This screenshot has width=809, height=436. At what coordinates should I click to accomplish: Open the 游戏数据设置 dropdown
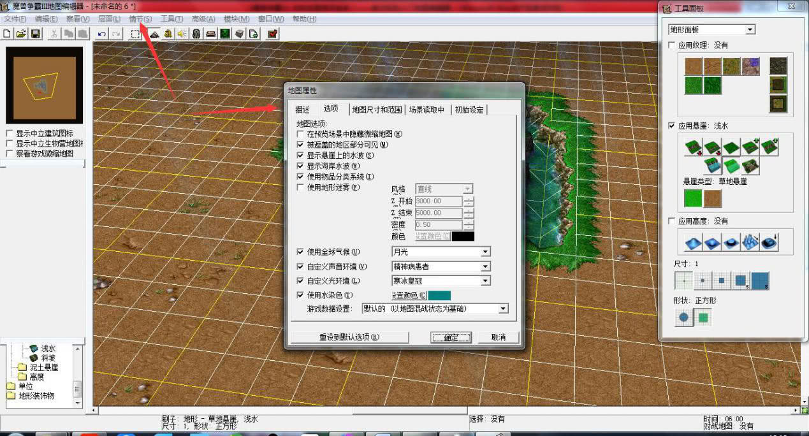(x=502, y=309)
